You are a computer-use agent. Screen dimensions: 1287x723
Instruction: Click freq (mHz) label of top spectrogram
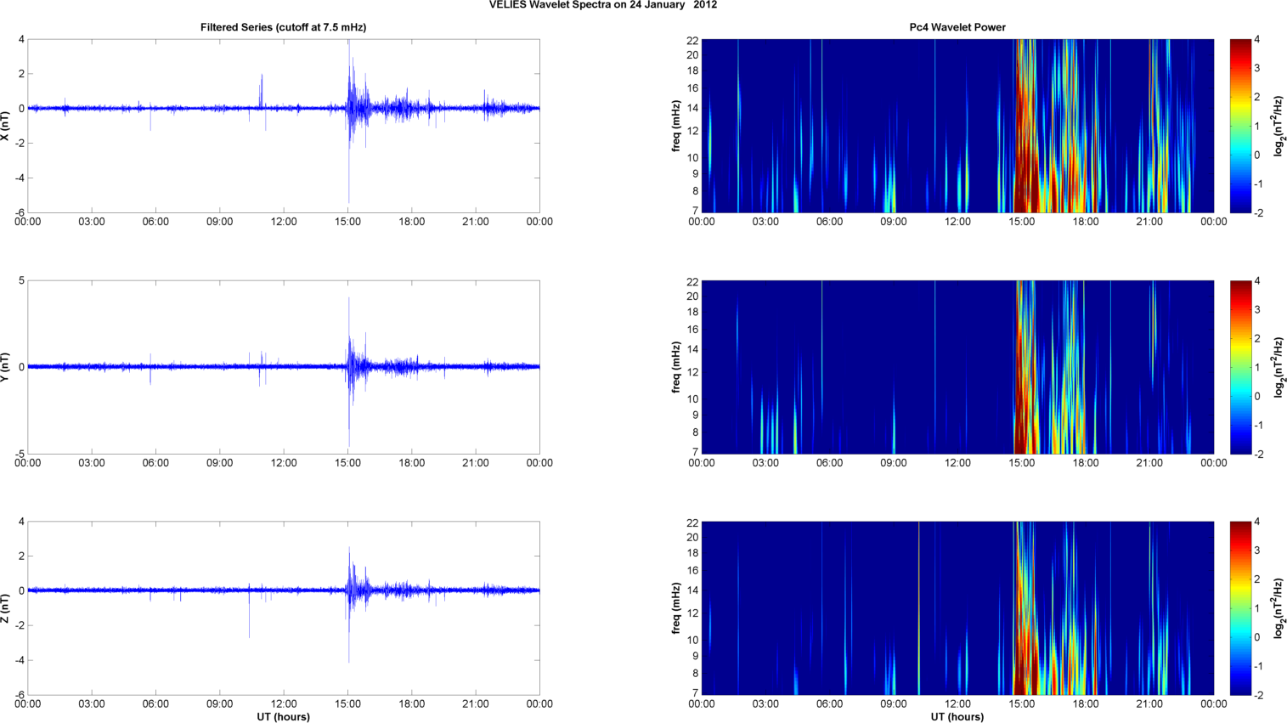coord(676,126)
